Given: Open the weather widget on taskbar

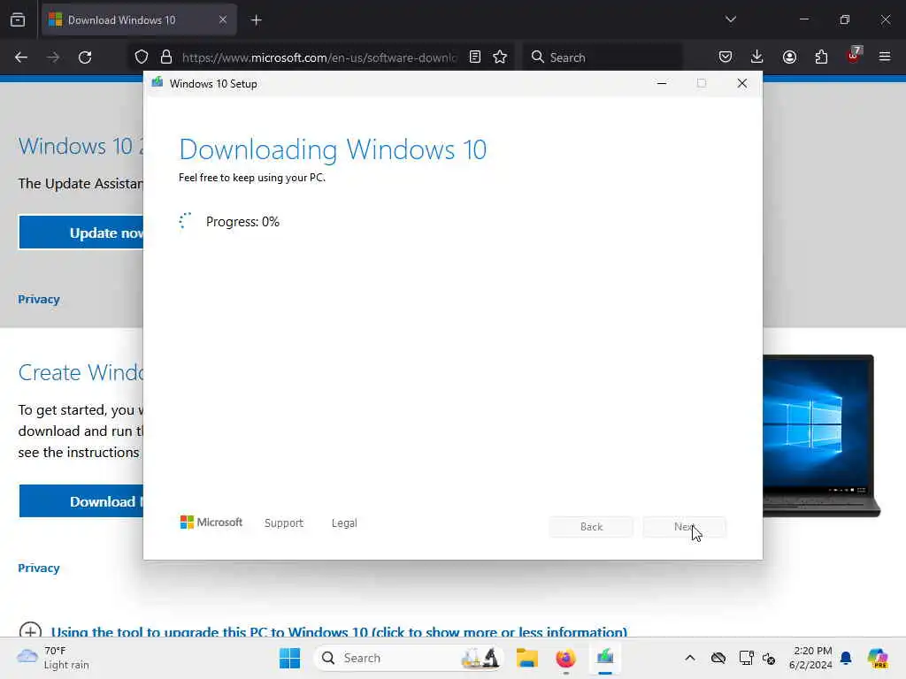Looking at the screenshot, I should click(53, 658).
